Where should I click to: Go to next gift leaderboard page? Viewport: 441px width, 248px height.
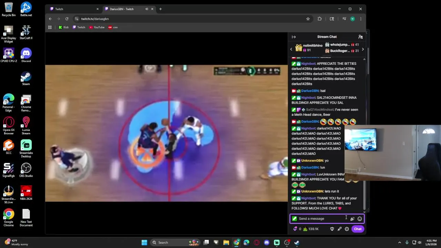[362, 49]
